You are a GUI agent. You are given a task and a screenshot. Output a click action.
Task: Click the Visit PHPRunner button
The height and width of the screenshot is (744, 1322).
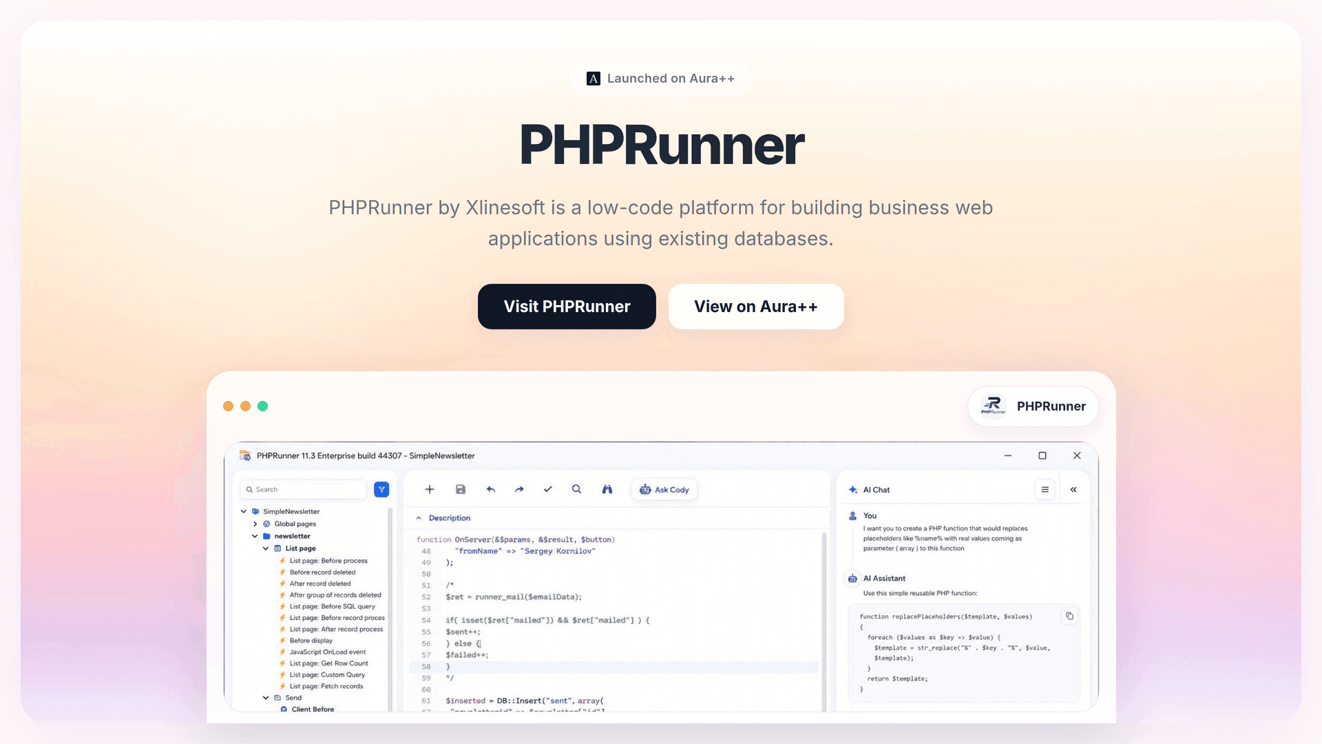coord(567,307)
